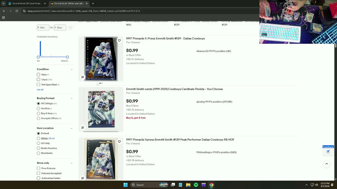
Task: Open the sjosing card thumbnail image
Action: [x=101, y=109]
